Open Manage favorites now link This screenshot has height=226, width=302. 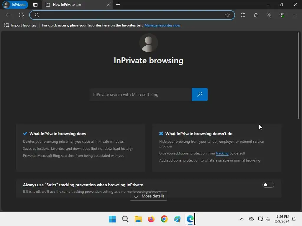162,25
